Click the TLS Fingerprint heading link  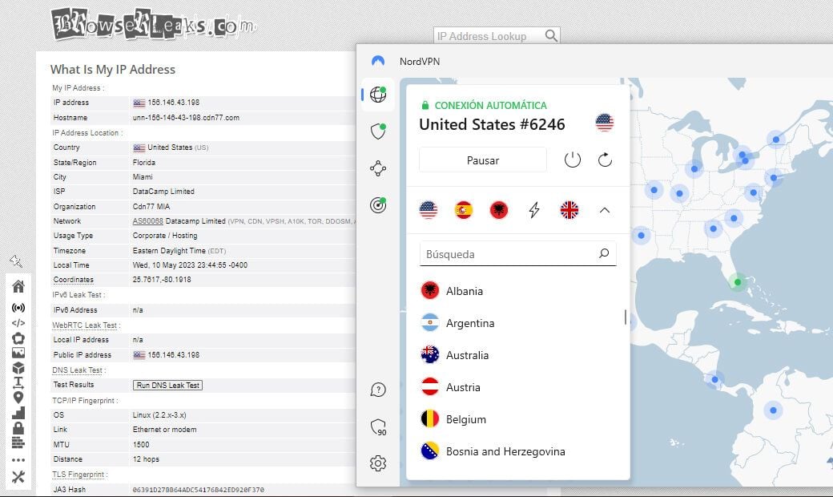coord(78,474)
